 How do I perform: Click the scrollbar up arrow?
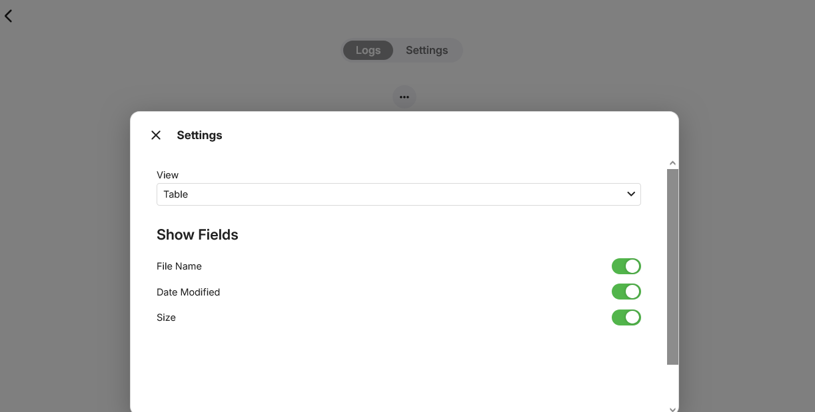point(672,163)
